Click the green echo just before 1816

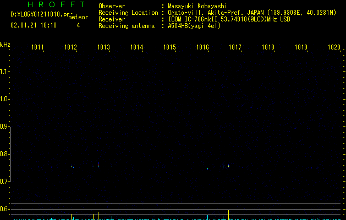tap(207, 169)
